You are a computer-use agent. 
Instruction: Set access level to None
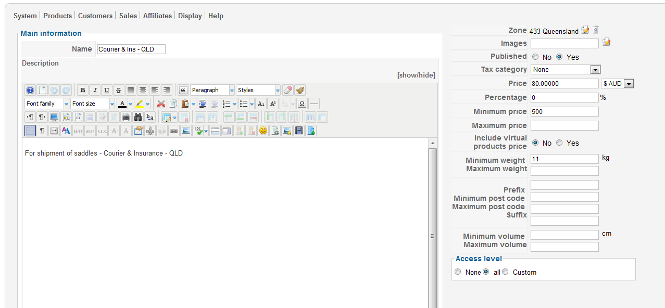(x=458, y=272)
